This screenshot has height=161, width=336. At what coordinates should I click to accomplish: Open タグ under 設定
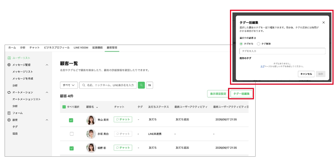pos(15,127)
